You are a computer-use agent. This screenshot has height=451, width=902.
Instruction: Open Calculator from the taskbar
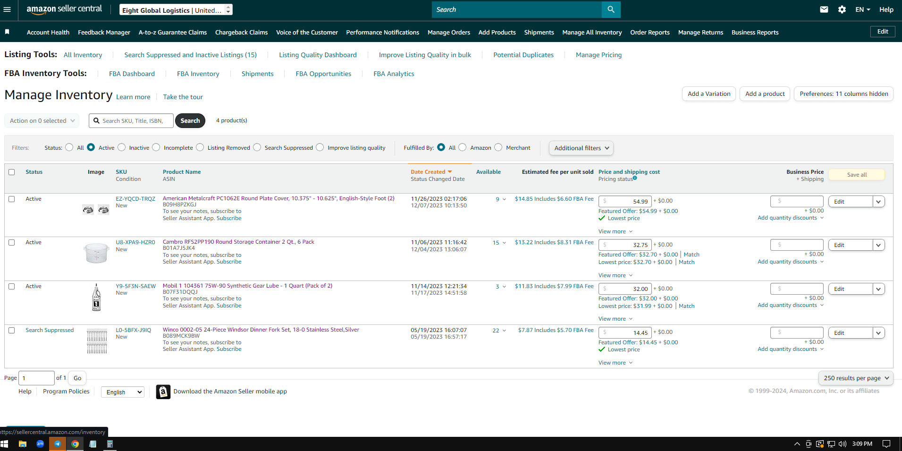[x=110, y=444]
